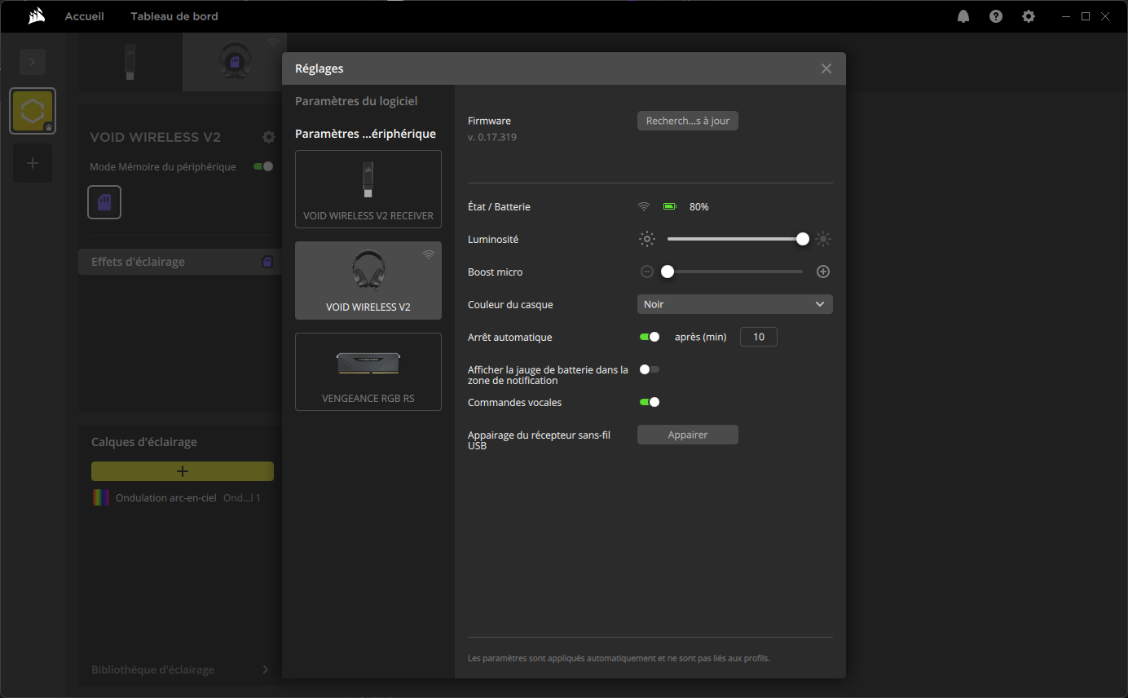1128x698 pixels.
Task: Adjust the Luminosité slider handle
Action: (803, 239)
